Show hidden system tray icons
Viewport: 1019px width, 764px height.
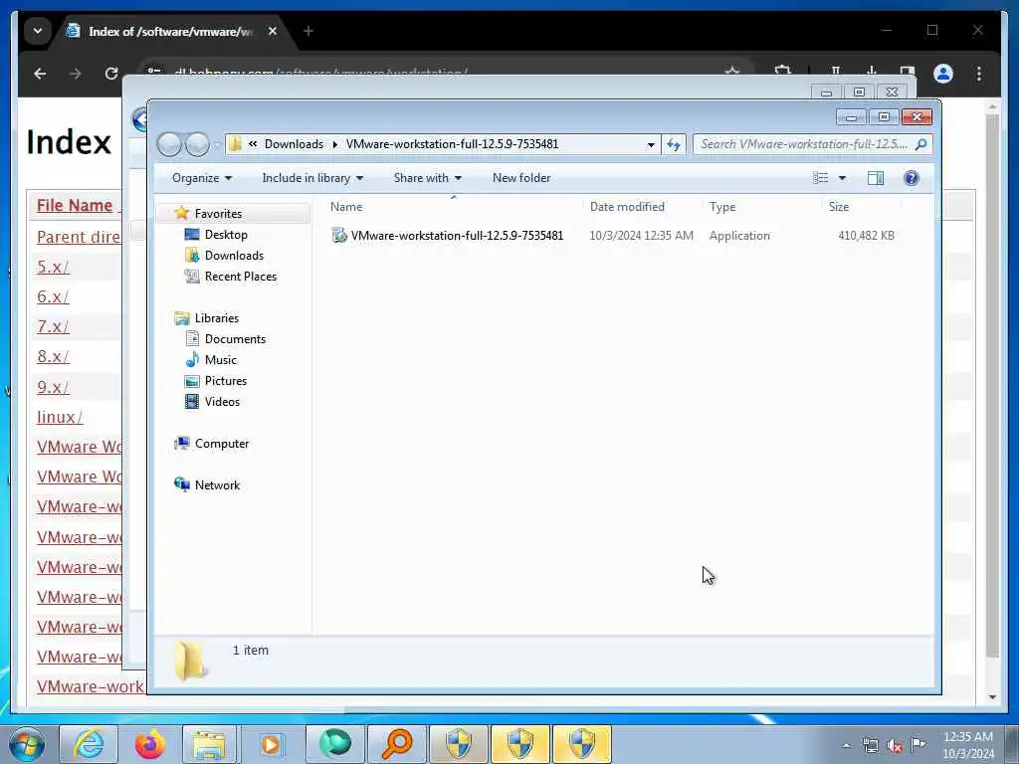(846, 746)
